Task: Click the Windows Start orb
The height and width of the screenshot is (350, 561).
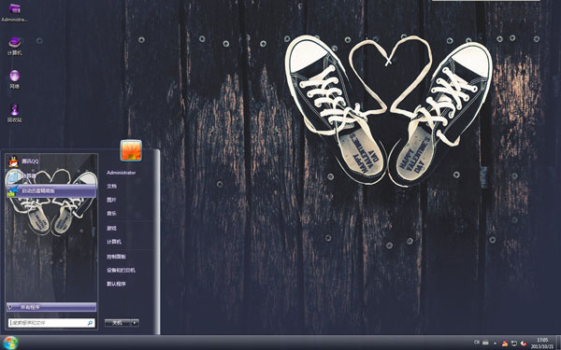Action: point(10,343)
